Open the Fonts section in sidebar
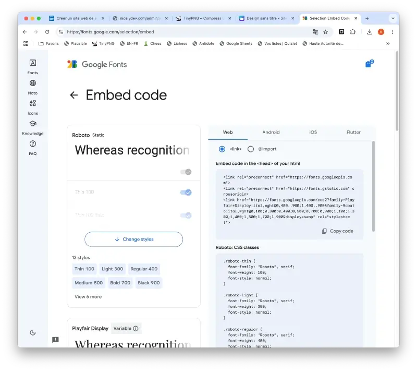The height and width of the screenshot is (371, 417). [33, 67]
